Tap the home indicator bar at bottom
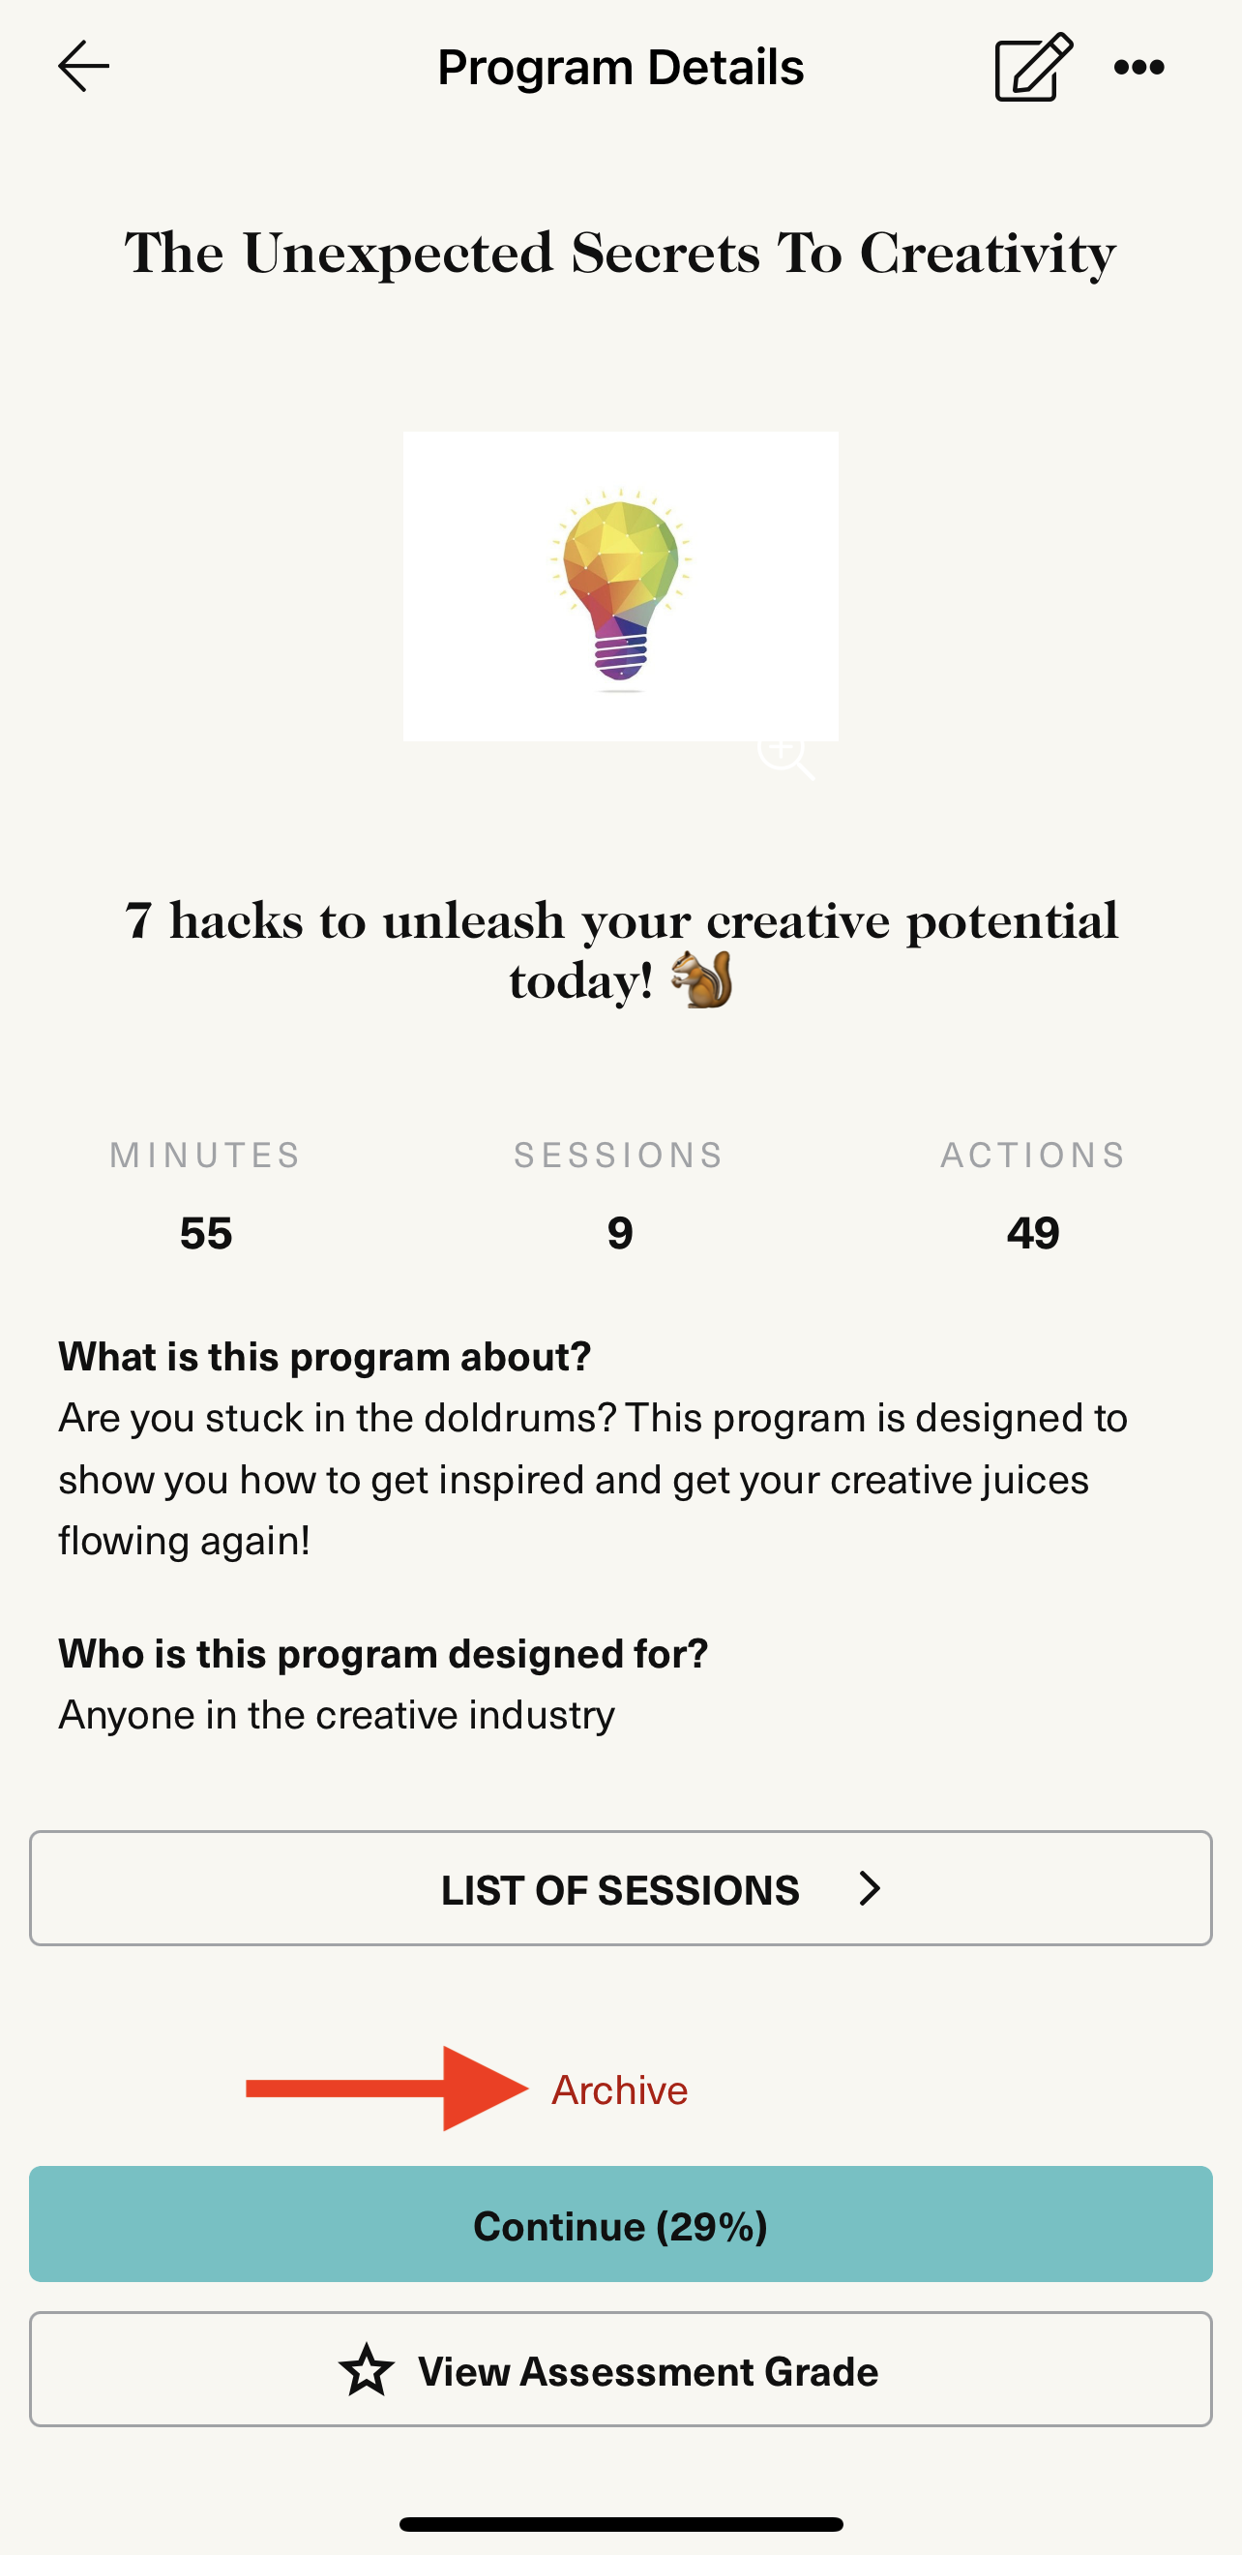The height and width of the screenshot is (2555, 1242). click(x=620, y=2524)
